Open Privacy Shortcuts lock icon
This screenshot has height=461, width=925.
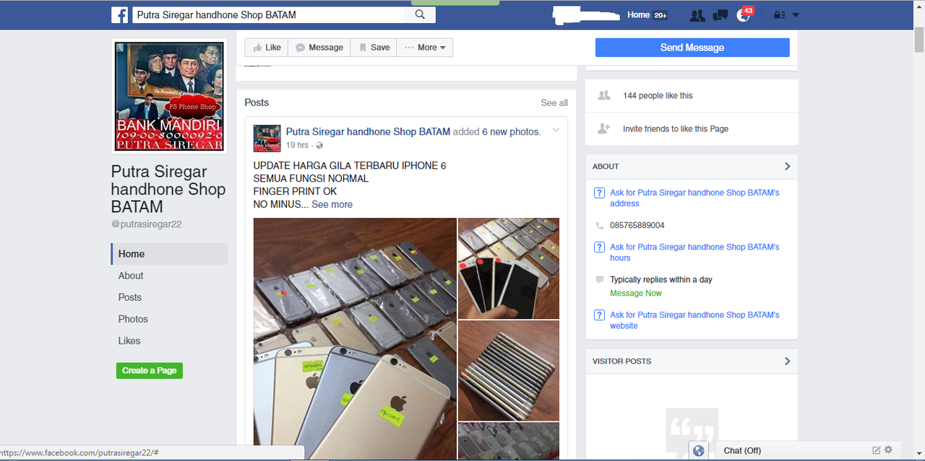[779, 15]
